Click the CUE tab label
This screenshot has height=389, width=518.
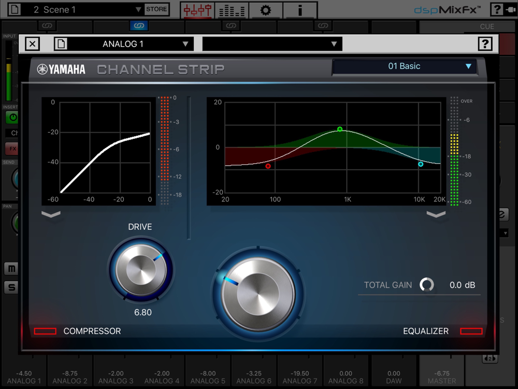pos(487,26)
